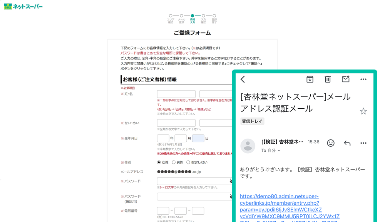Click the email subject メールアドレス認証メール
The height and width of the screenshot is (222, 385).
click(296, 103)
